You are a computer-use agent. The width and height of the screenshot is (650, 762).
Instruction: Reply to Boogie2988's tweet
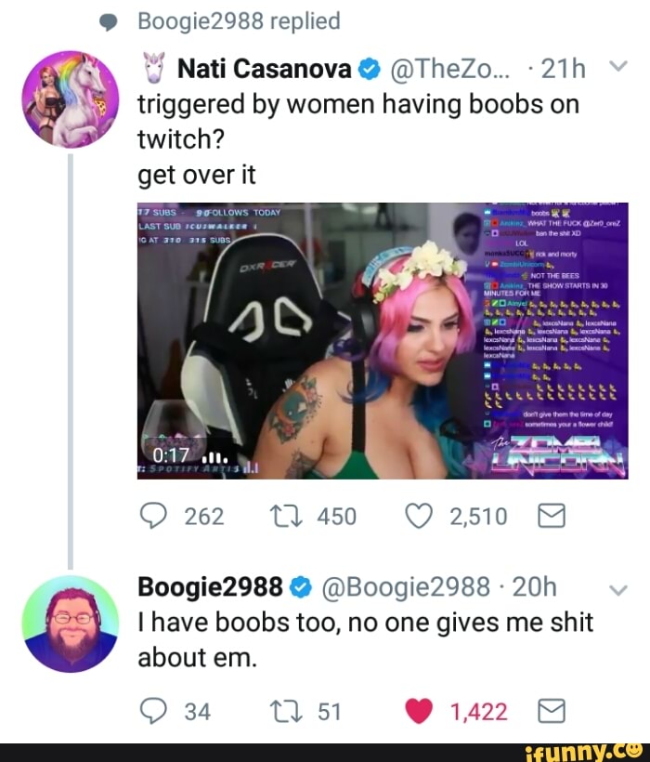pos(153,712)
